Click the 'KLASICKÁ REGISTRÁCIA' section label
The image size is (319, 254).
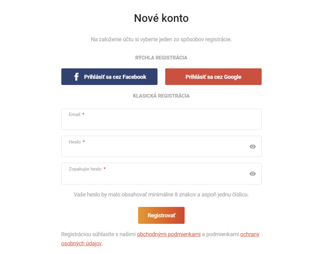(x=161, y=96)
